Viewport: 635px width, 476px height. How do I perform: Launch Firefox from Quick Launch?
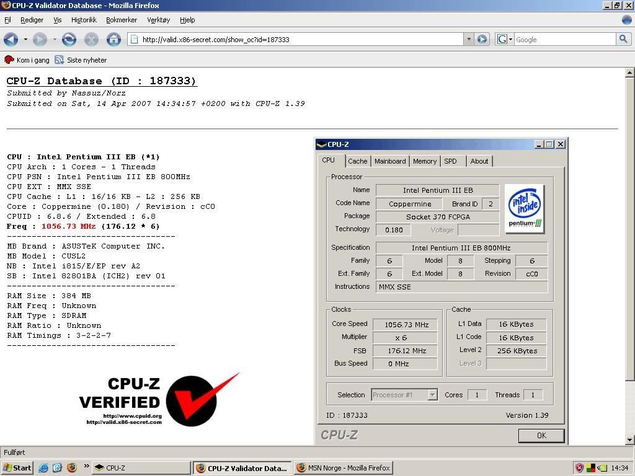72,468
